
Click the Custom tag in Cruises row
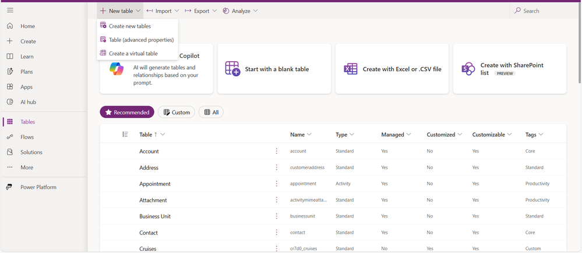(533, 248)
